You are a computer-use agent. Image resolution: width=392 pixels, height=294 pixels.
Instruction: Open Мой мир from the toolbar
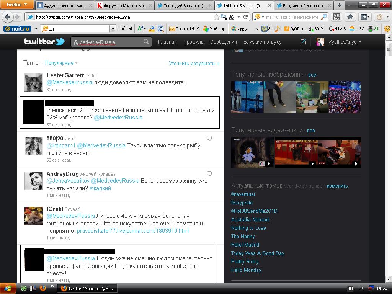click(214, 29)
